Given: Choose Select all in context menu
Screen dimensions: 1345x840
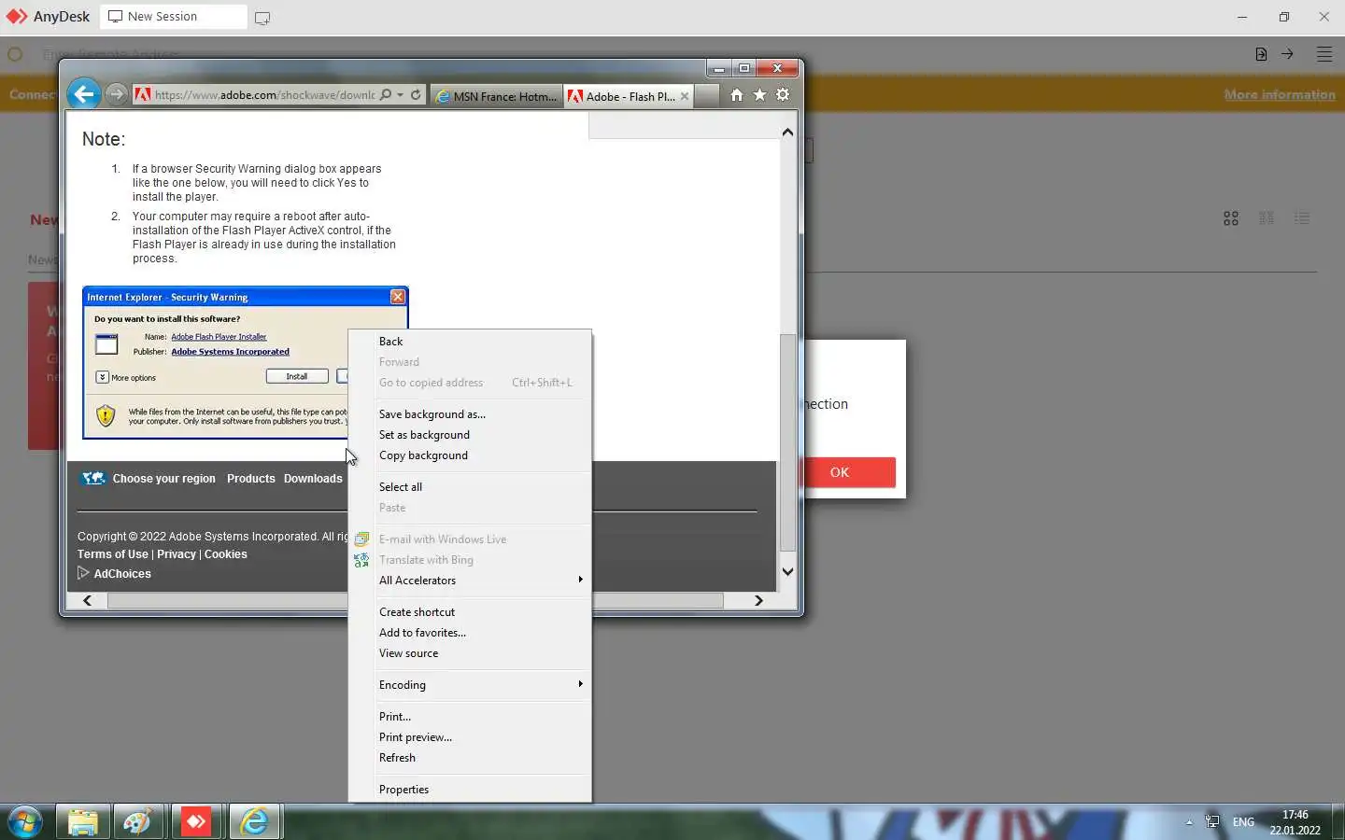Looking at the screenshot, I should pyautogui.click(x=470, y=487).
